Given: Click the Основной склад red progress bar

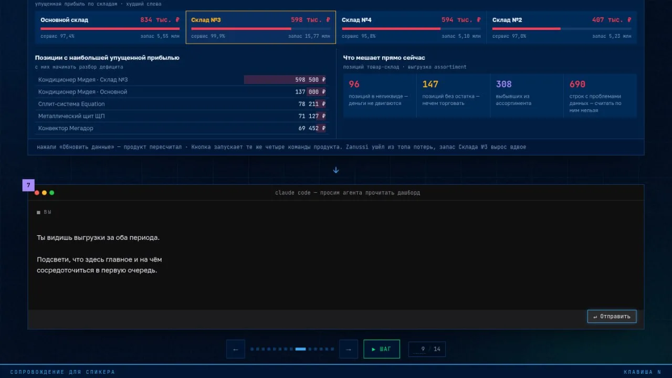Looking at the screenshot, I should point(110,28).
